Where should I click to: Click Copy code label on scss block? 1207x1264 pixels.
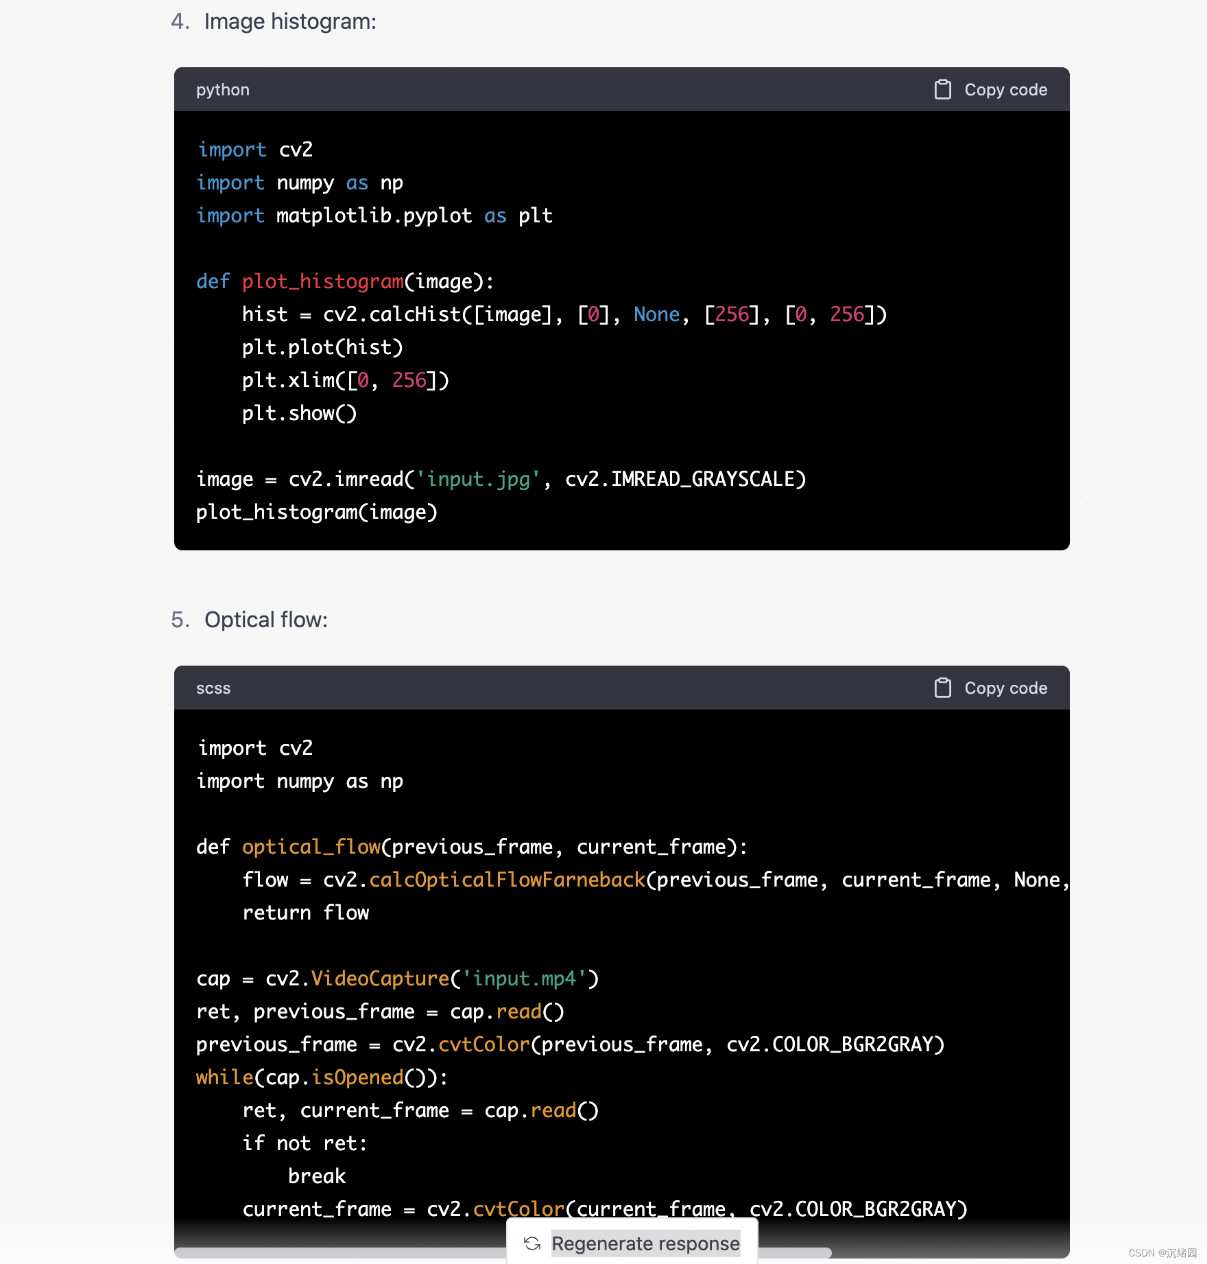[x=1005, y=688]
